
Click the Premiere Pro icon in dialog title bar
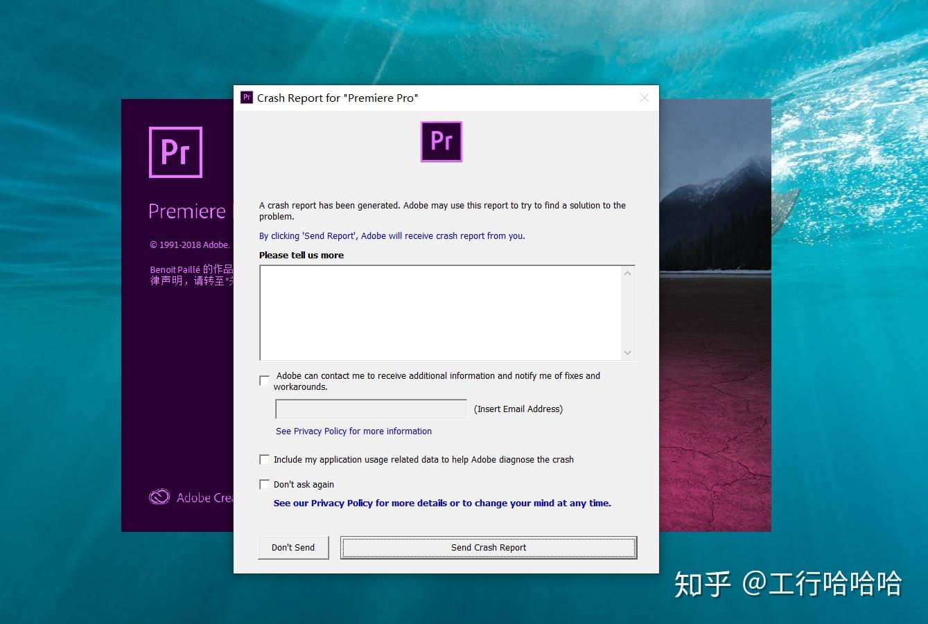247,98
